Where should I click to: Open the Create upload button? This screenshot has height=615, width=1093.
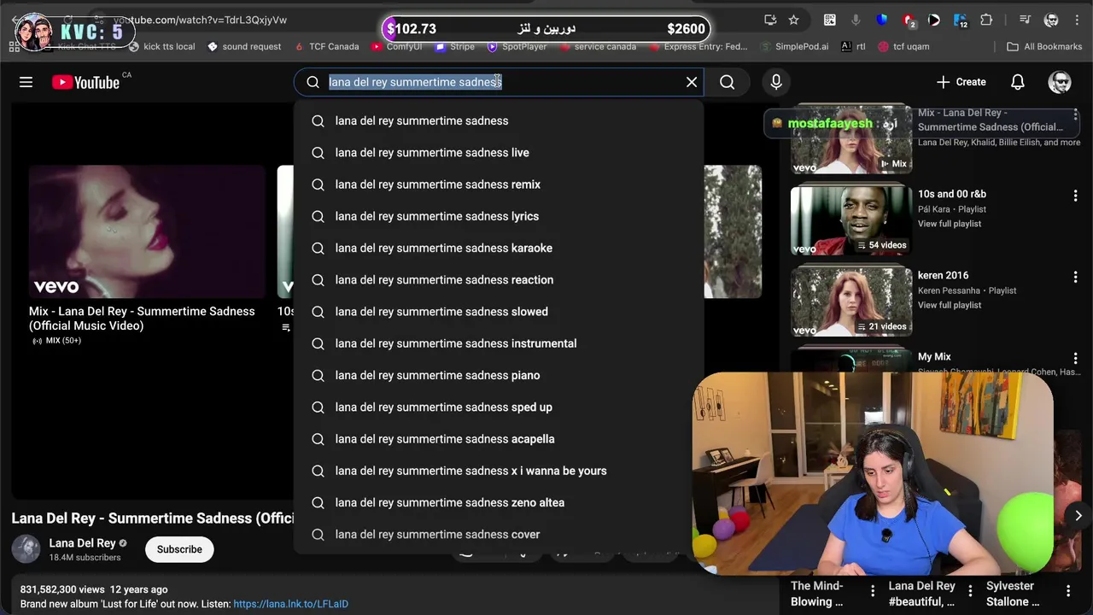[x=961, y=82]
